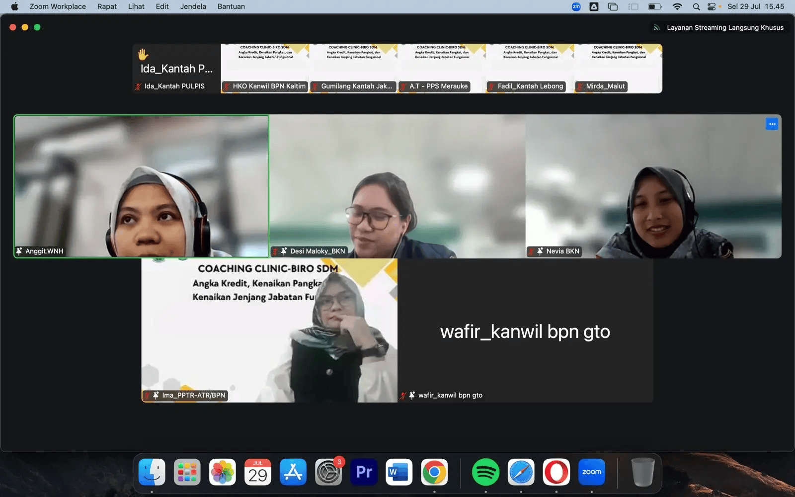This screenshot has height=497, width=795.
Task: Toggle Wi-Fi menu in the menu bar
Action: pyautogui.click(x=677, y=6)
